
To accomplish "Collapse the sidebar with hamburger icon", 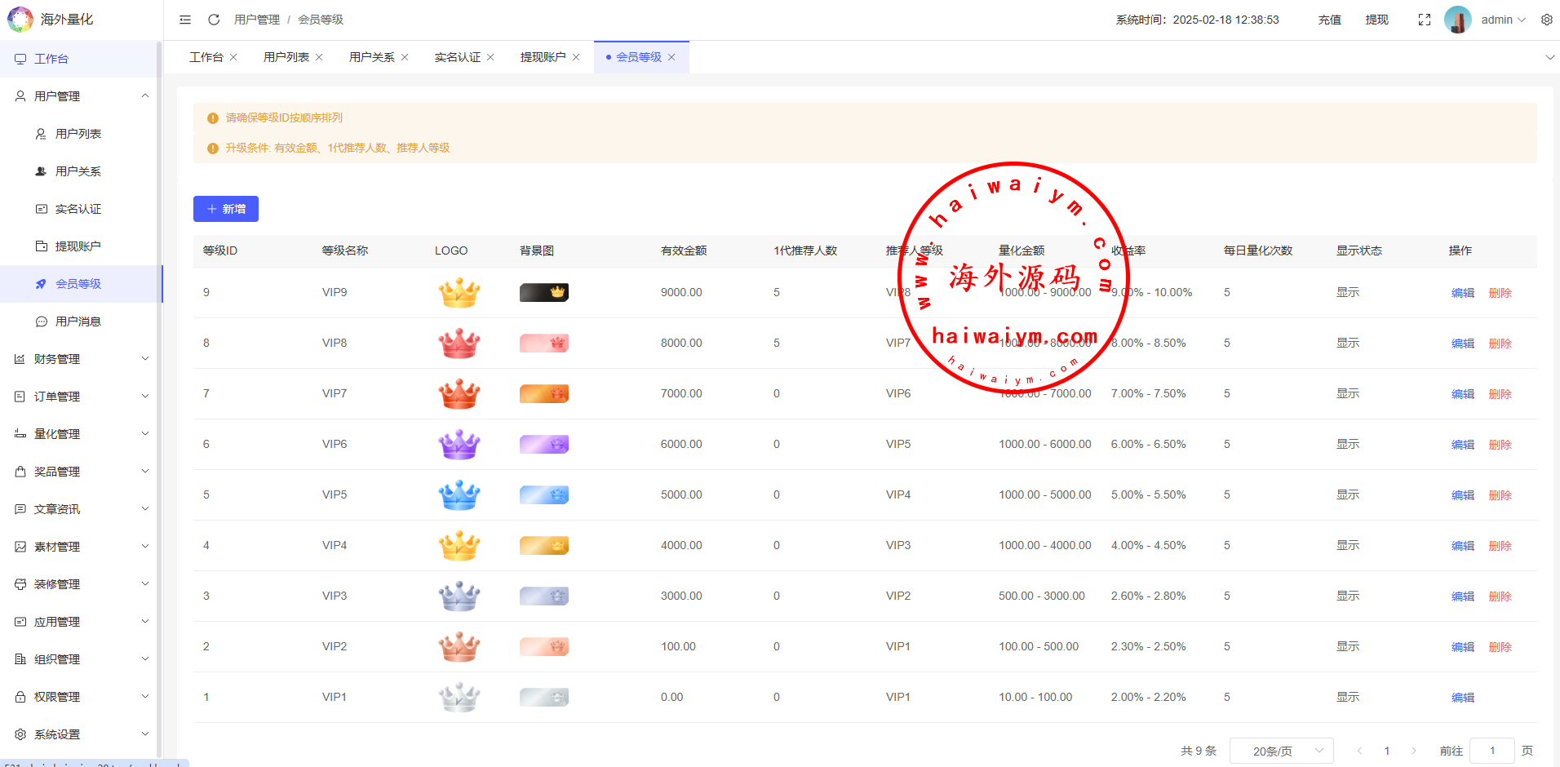I will click(185, 20).
